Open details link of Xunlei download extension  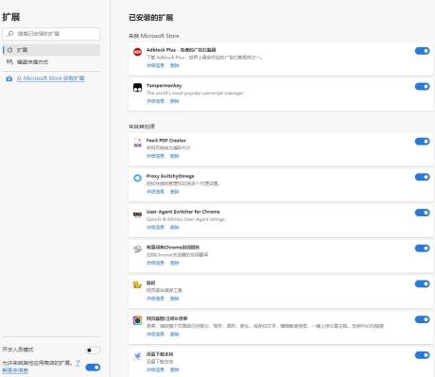[155, 369]
